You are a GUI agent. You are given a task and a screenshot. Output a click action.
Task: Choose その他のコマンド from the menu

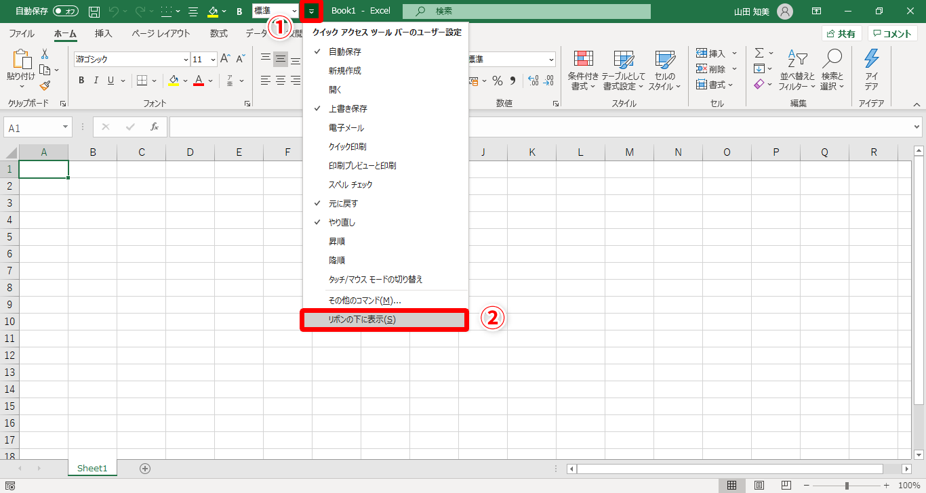pos(386,300)
